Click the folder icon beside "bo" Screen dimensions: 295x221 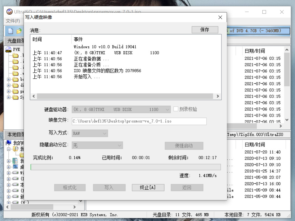click(x=16, y=79)
